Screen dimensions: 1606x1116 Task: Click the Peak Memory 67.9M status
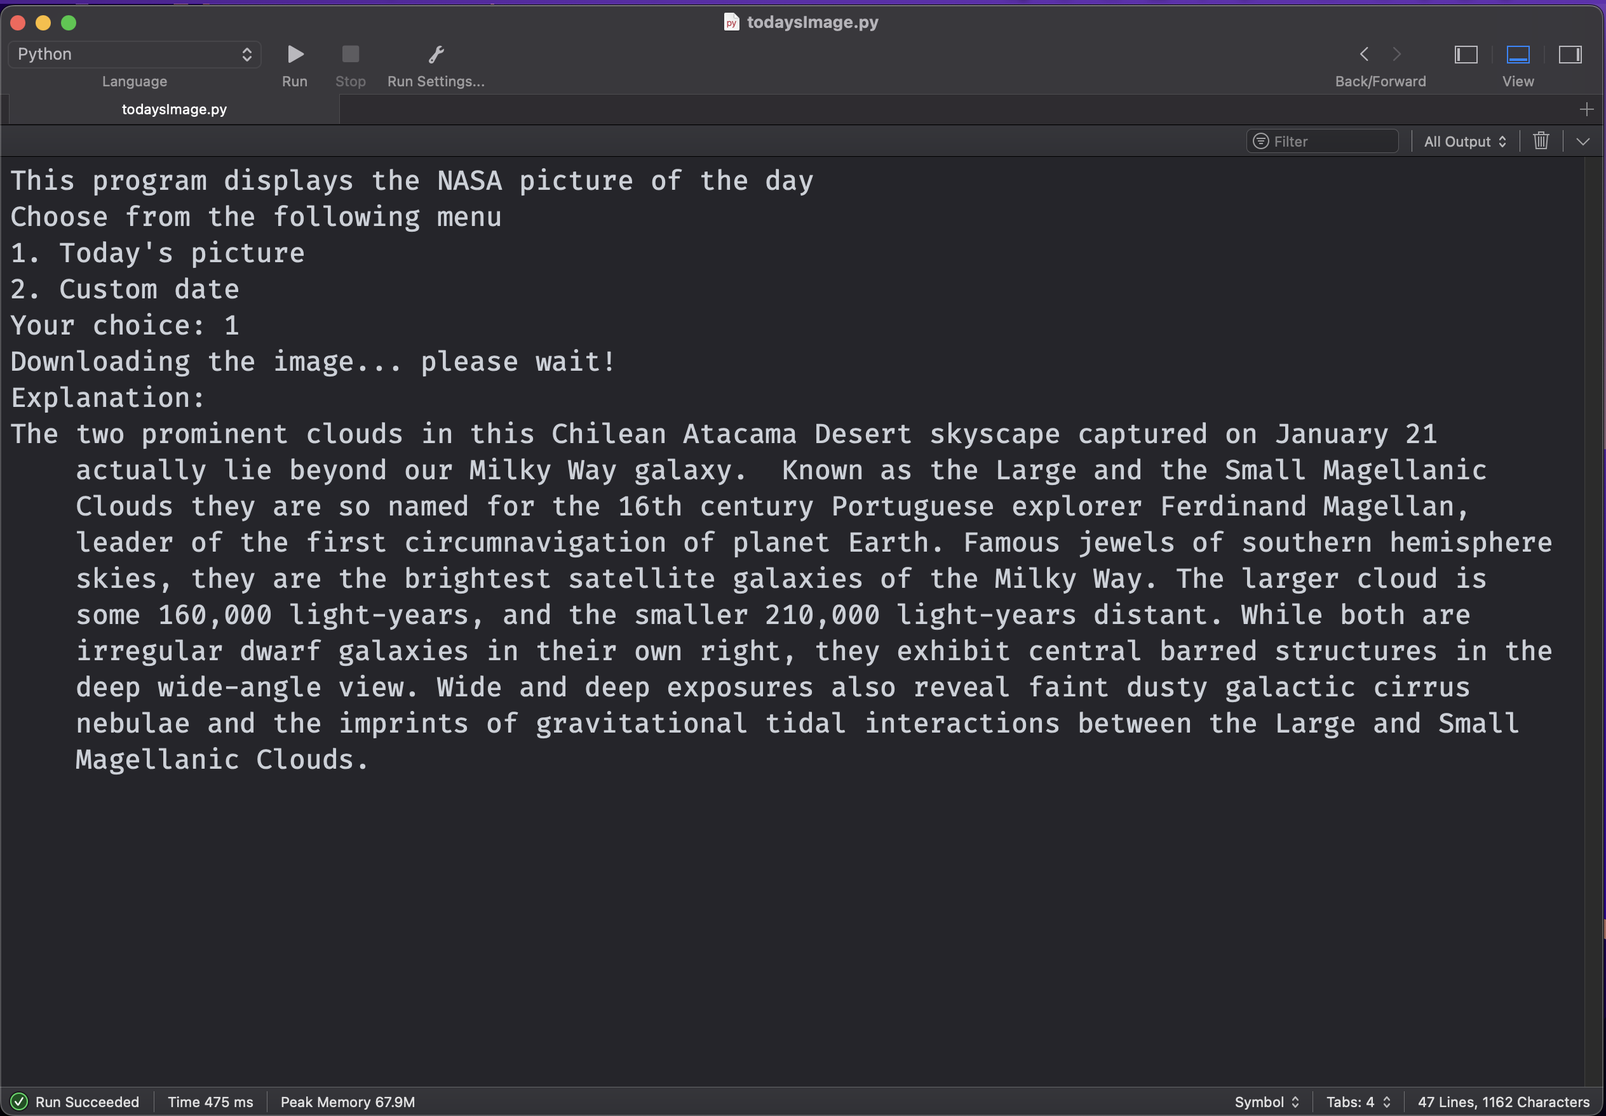tap(348, 1102)
